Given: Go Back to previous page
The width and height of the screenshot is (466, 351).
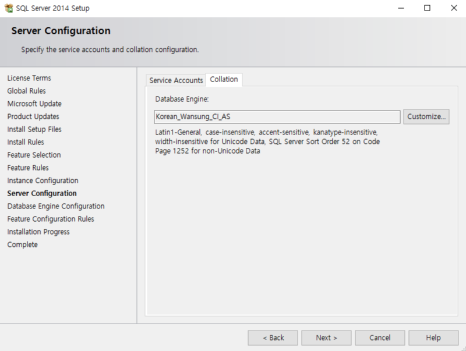Looking at the screenshot, I should [273, 338].
